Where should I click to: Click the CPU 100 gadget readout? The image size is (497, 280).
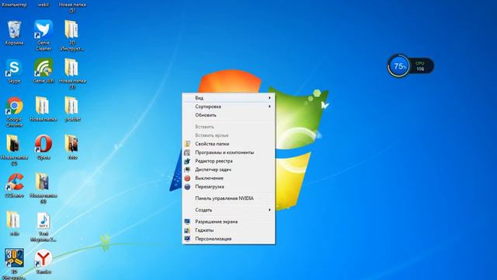pyautogui.click(x=420, y=66)
